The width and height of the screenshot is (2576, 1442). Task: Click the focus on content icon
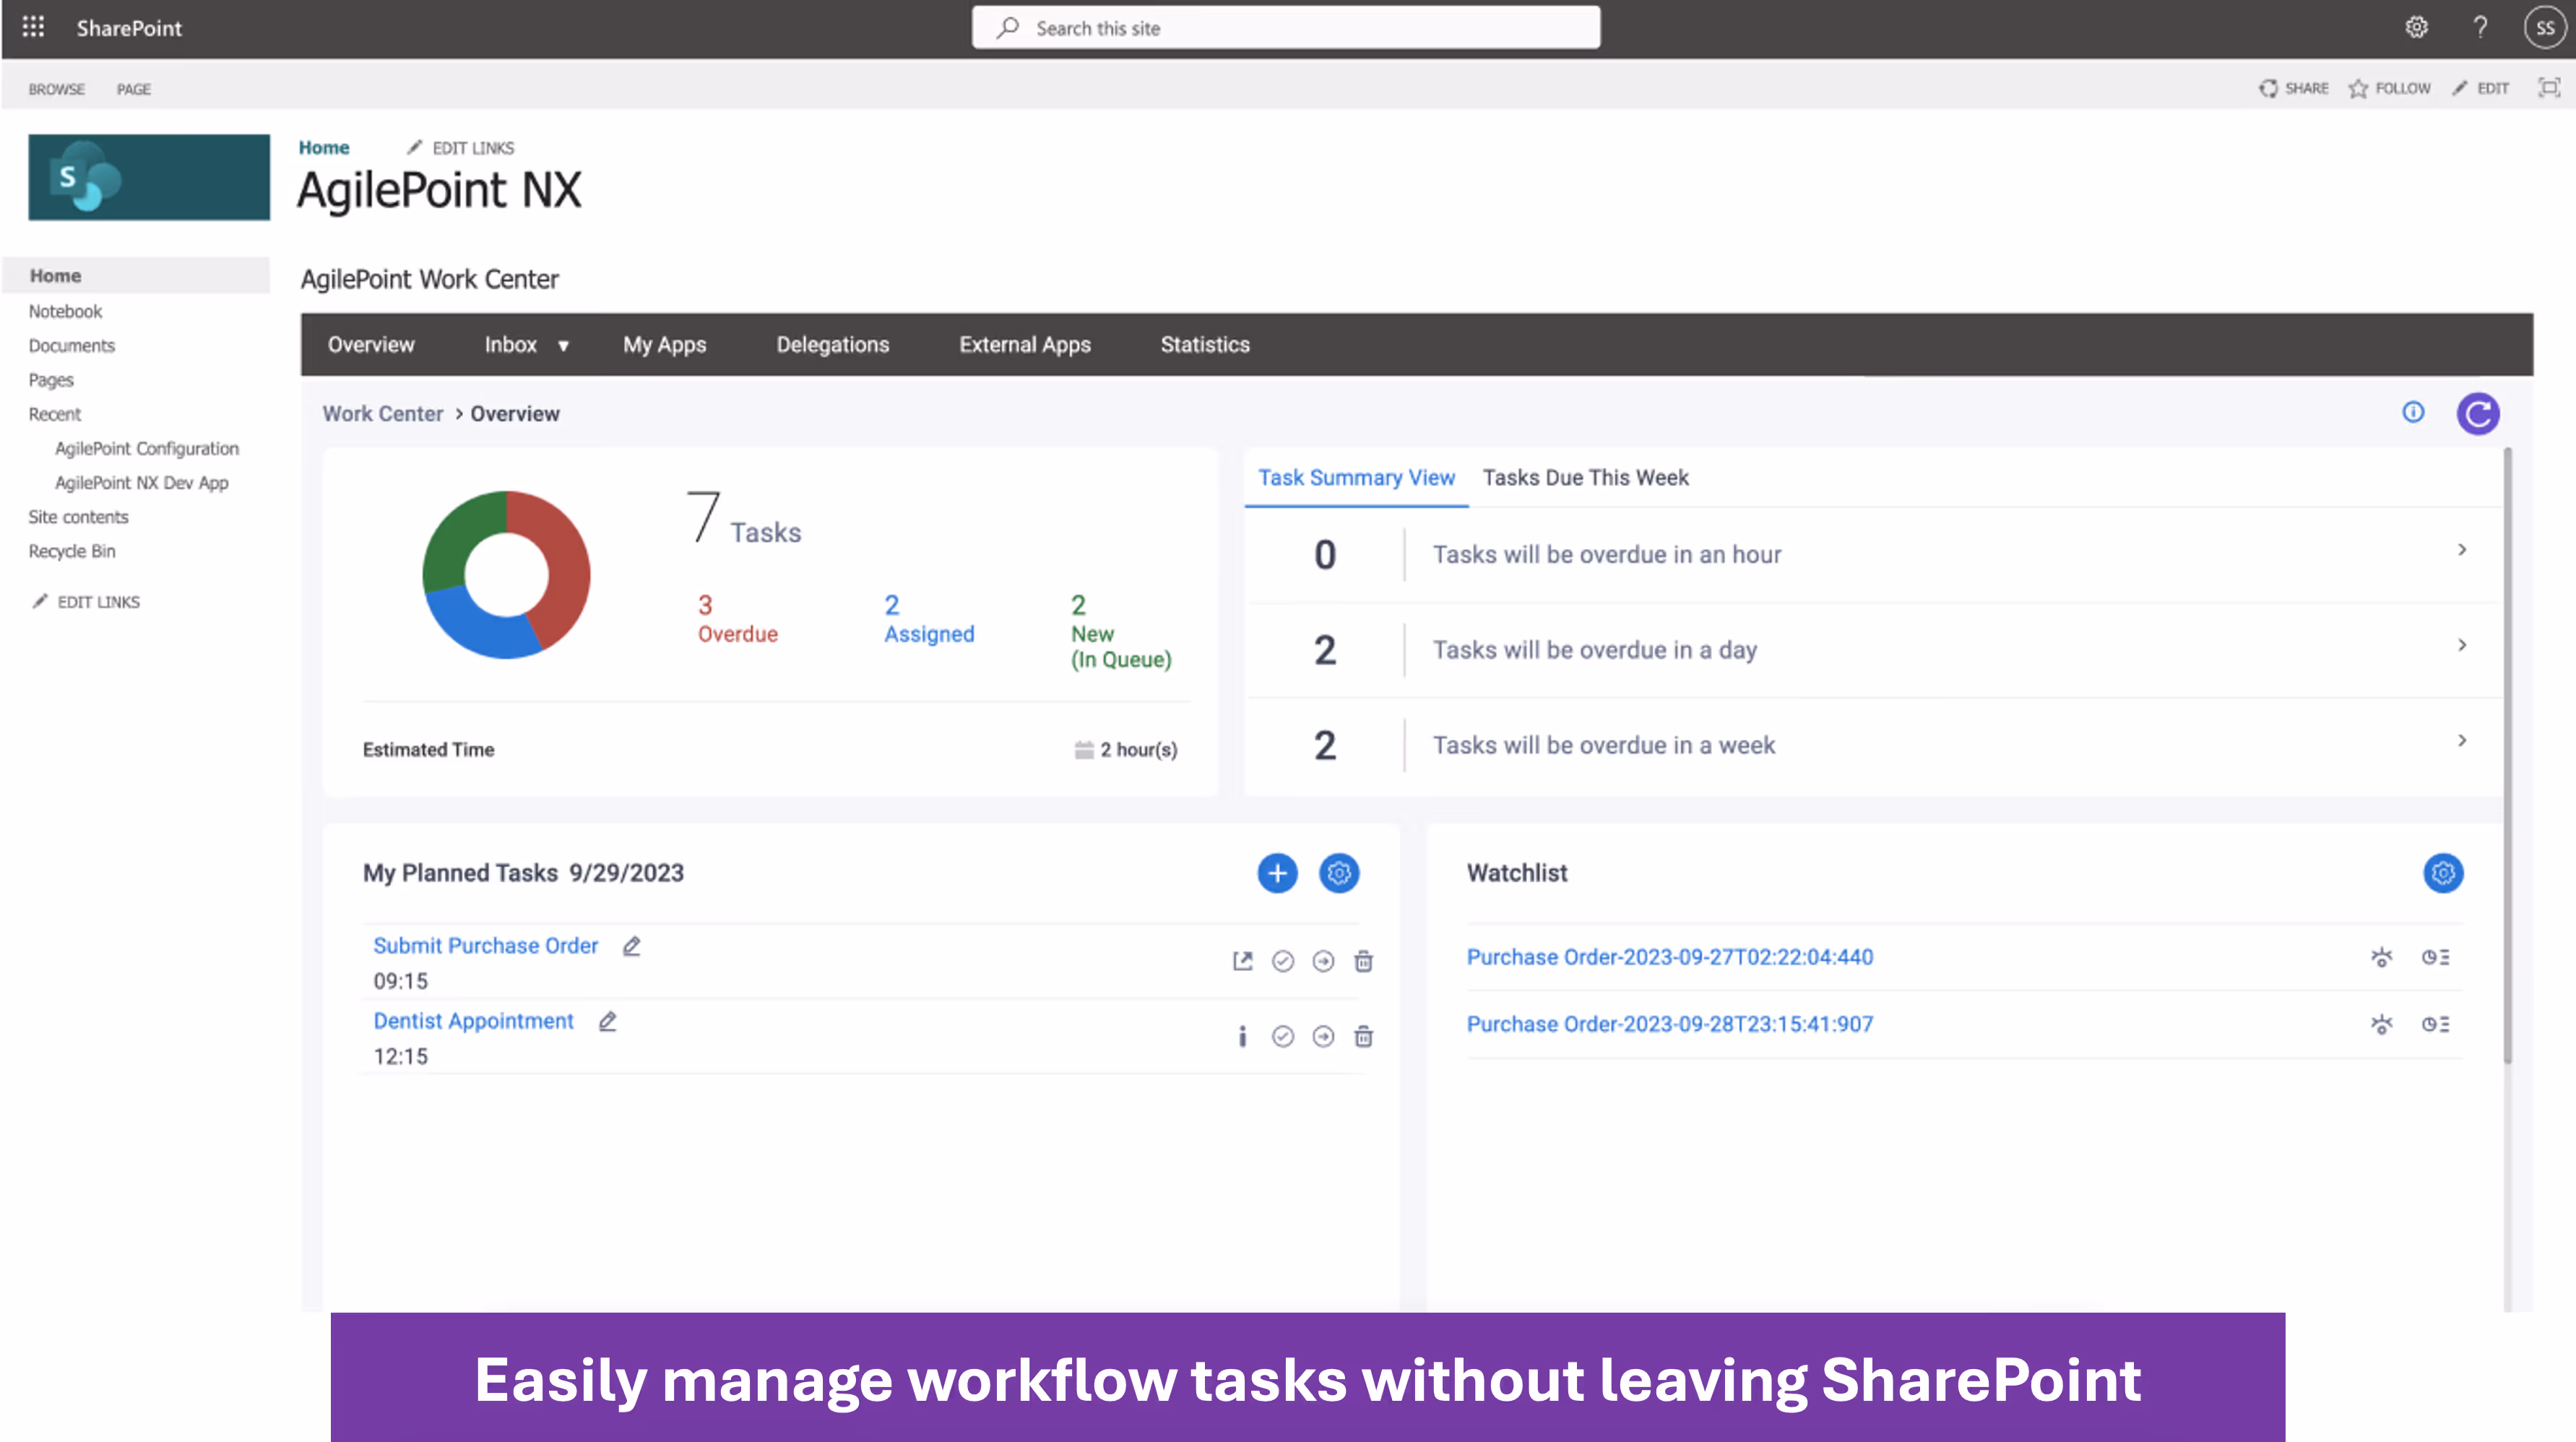pyautogui.click(x=2549, y=88)
